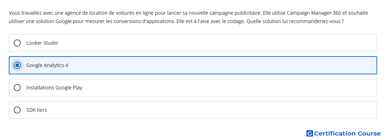386x140 pixels.
Task: Click the Looker Studio answer label text
Action: tap(42, 43)
